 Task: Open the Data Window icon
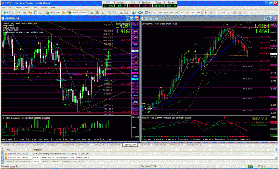coord(25,12)
